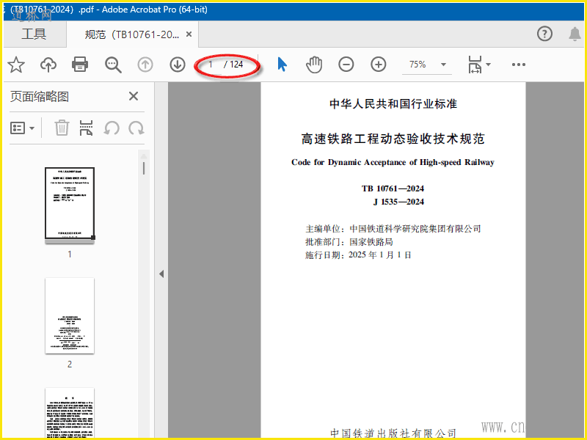The width and height of the screenshot is (587, 440).
Task: Close the 规范 (TB10761-20... document tab
Action: pos(189,34)
